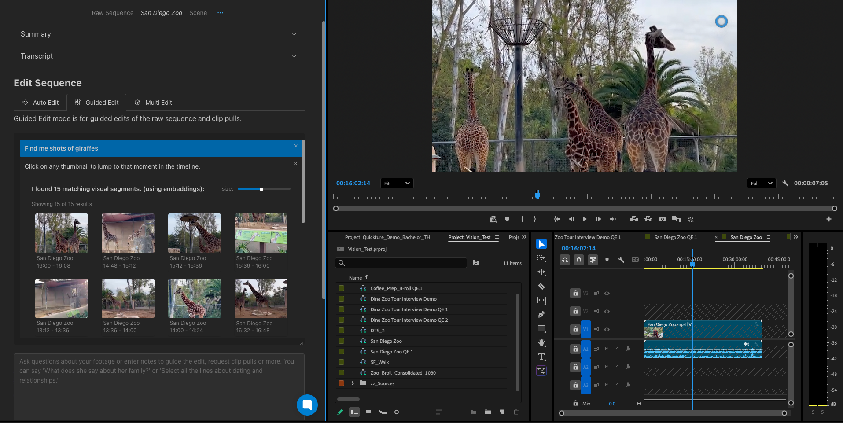This screenshot has height=423, width=843.
Task: Click the New Bin folder icon
Action: click(488, 412)
